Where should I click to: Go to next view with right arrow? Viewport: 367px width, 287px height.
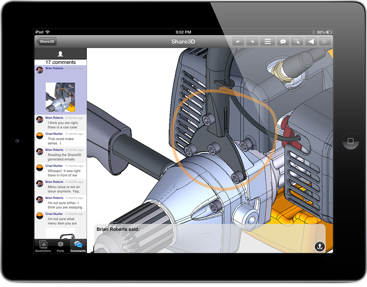tap(325, 42)
